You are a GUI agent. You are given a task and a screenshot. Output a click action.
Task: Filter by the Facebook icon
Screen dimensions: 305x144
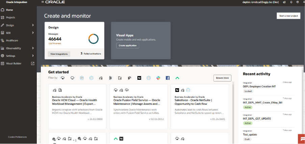pos(168,78)
